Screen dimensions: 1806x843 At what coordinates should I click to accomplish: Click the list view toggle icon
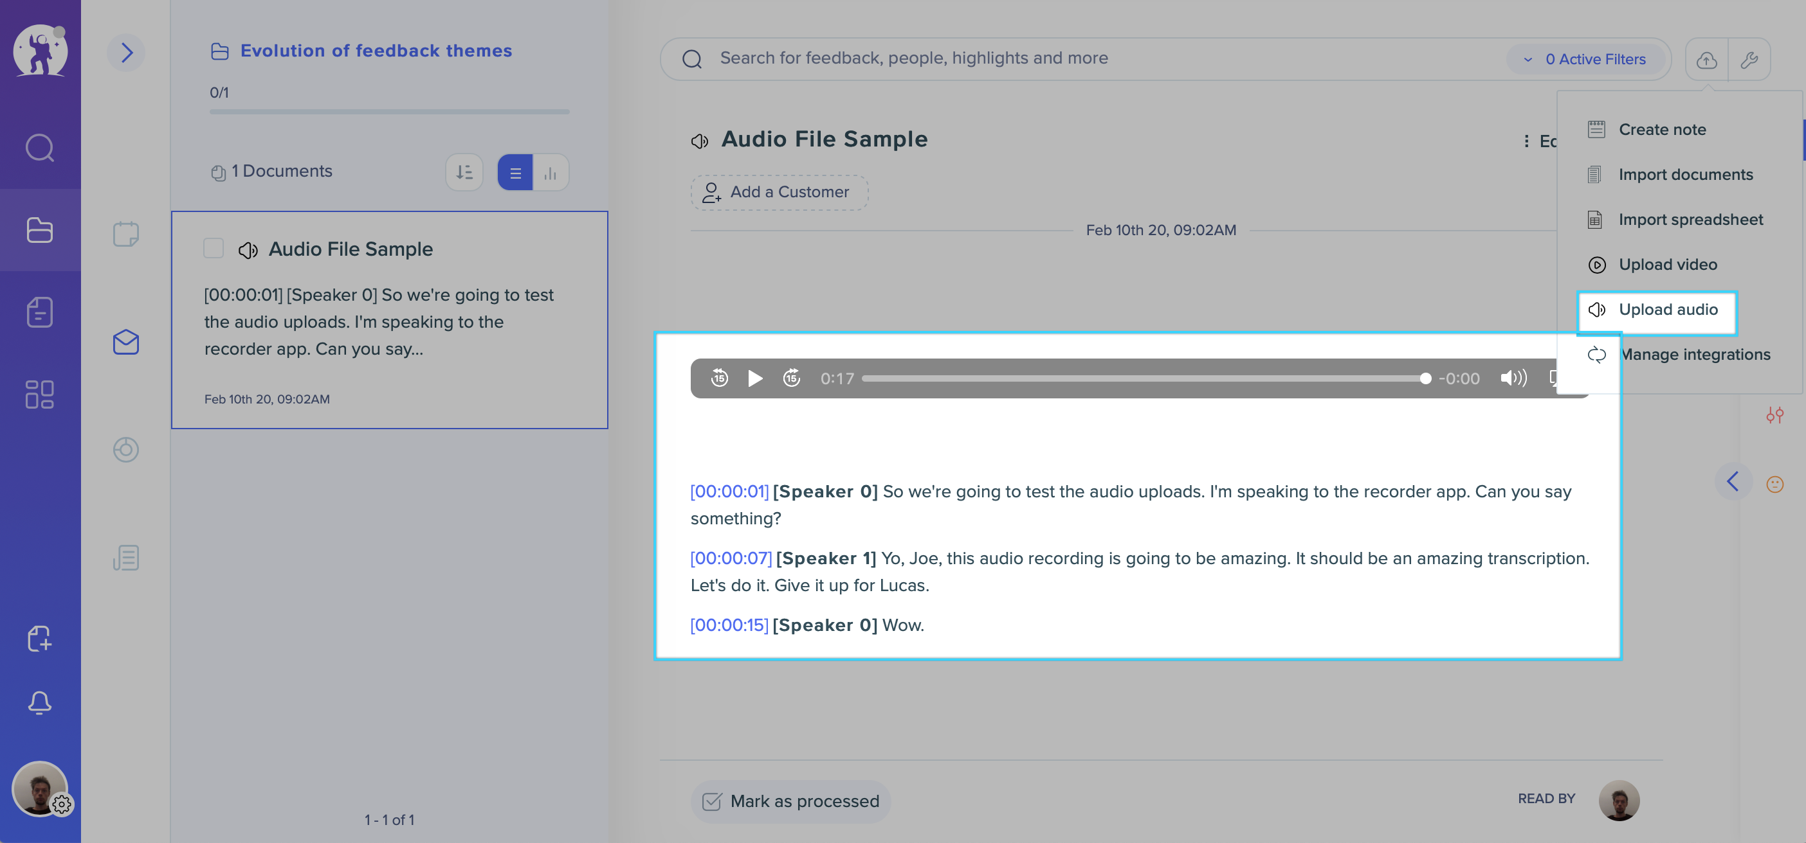tap(515, 172)
